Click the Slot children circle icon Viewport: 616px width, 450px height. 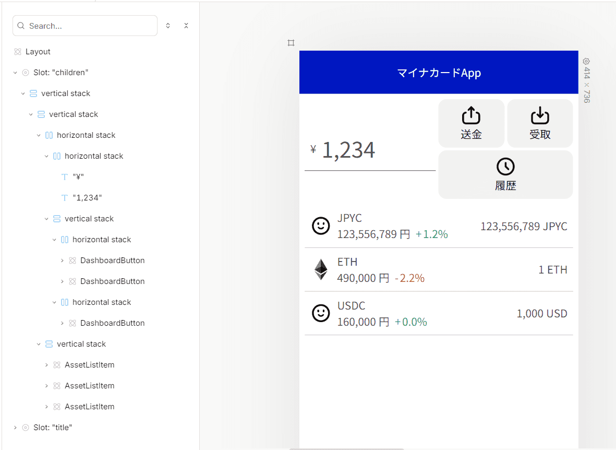click(x=26, y=73)
